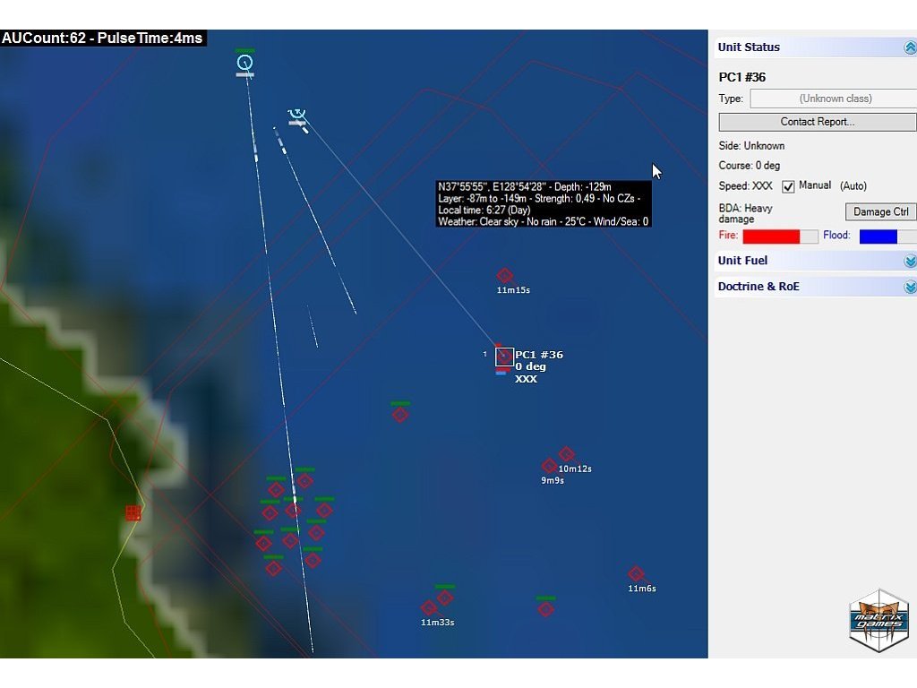Toggle the Manual speed checkbox
Image resolution: width=917 pixels, height=688 pixels.
pyautogui.click(x=788, y=186)
